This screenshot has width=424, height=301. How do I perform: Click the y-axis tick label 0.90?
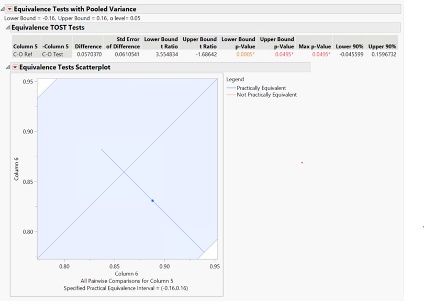pos(28,132)
